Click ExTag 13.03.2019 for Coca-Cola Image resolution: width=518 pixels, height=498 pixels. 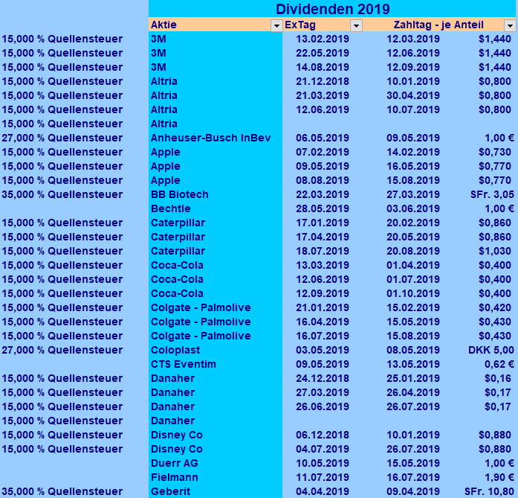point(322,266)
